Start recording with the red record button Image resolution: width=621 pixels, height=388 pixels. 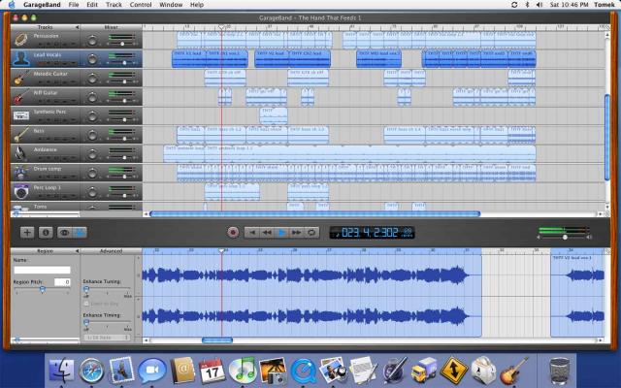[x=233, y=233]
